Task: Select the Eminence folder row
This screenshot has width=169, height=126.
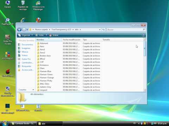Action: tap(69, 65)
